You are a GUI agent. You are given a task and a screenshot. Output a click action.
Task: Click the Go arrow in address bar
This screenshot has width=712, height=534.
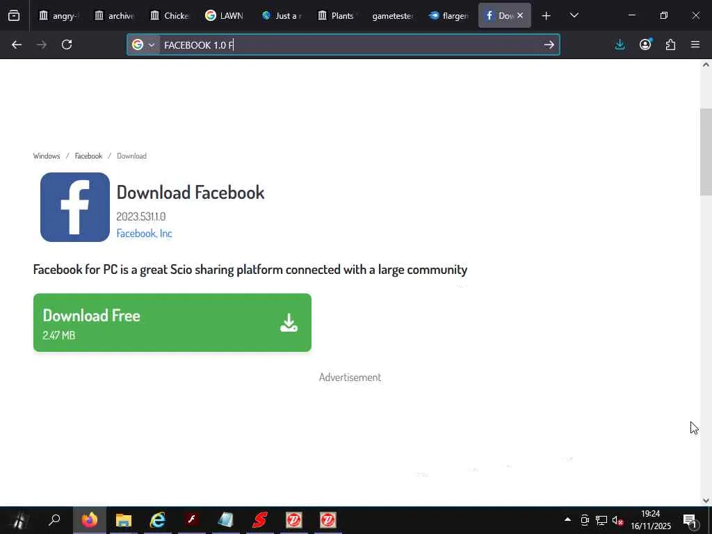tap(549, 44)
